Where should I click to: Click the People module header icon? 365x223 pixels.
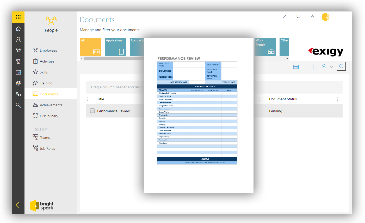(x=51, y=21)
